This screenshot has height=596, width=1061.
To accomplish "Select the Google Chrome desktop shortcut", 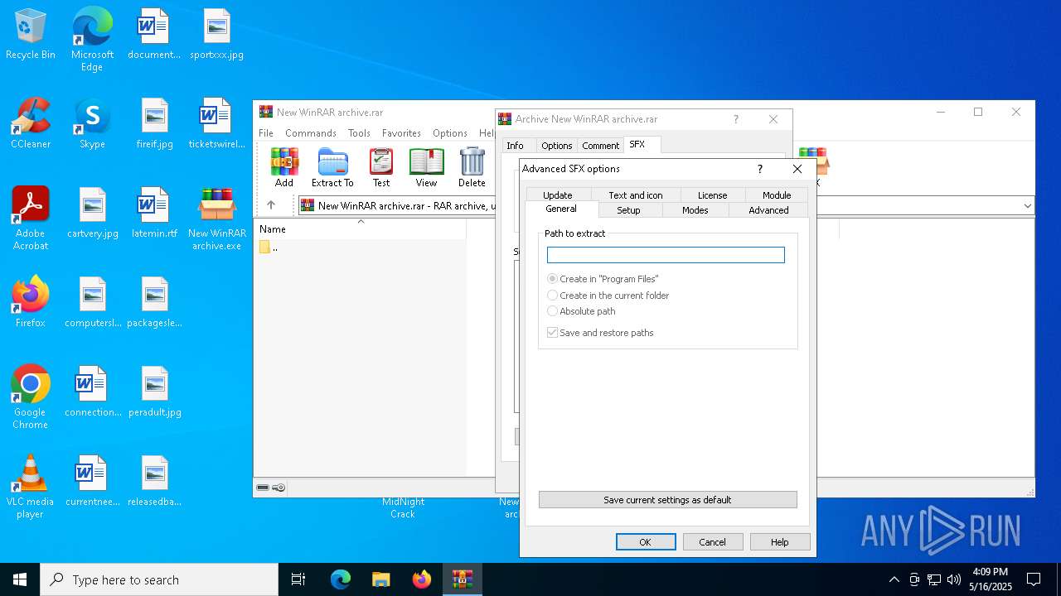I will click(31, 397).
